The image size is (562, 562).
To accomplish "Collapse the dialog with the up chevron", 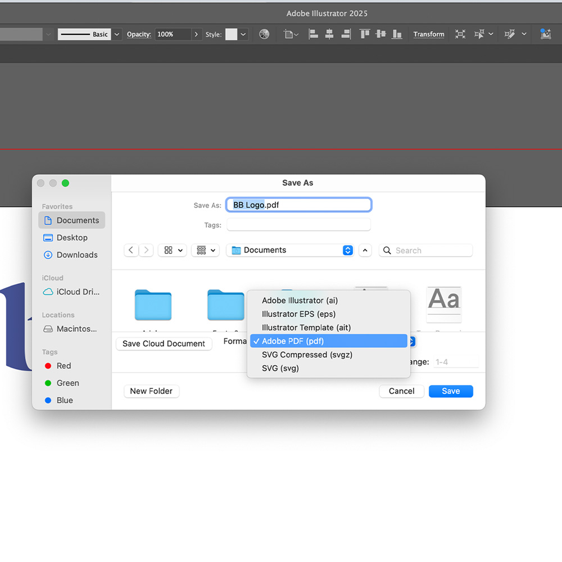I will [365, 250].
